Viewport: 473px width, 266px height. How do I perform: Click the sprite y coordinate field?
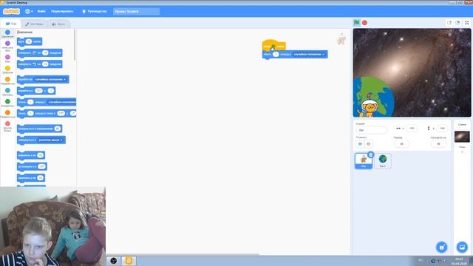(x=442, y=128)
